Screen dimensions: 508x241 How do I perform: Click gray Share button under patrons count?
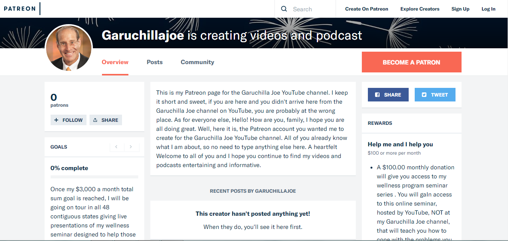point(106,120)
